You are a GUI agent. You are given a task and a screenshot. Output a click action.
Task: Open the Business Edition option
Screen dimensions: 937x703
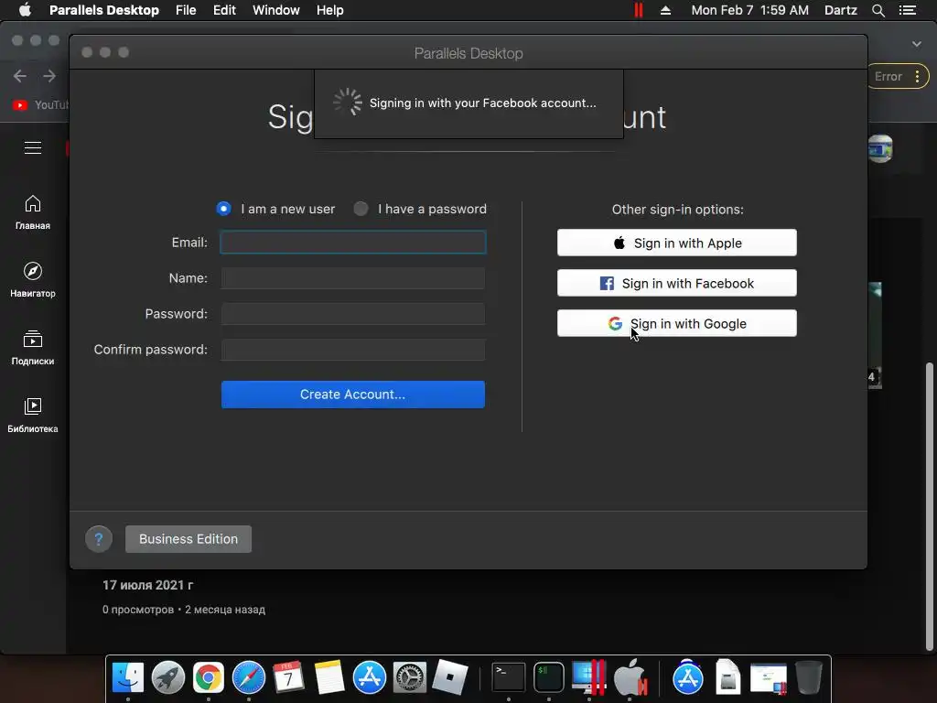tap(188, 539)
